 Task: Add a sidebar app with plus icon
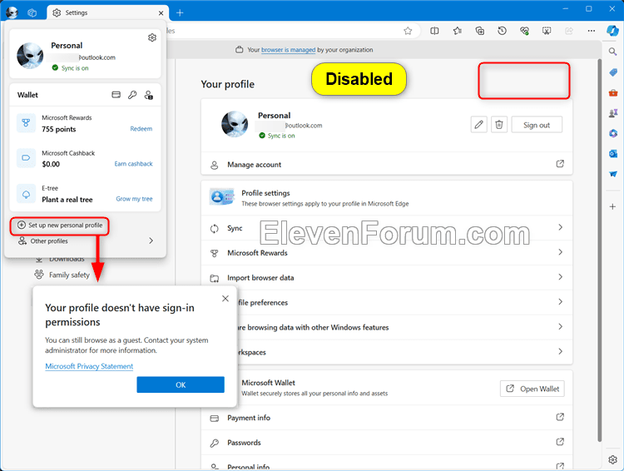pos(613,206)
